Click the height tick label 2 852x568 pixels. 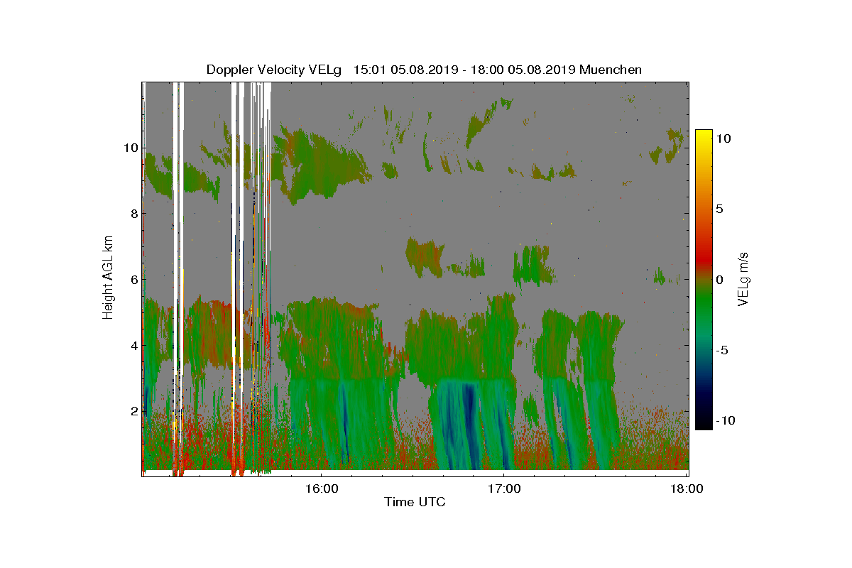coord(133,411)
